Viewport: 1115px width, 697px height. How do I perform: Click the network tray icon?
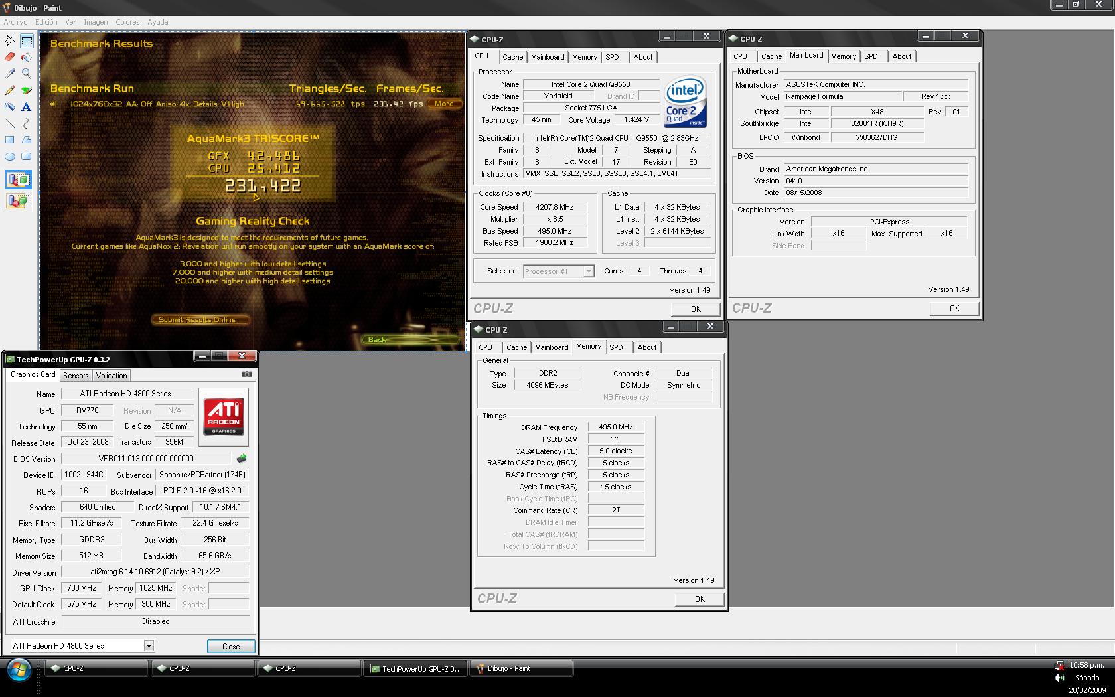click(1059, 665)
